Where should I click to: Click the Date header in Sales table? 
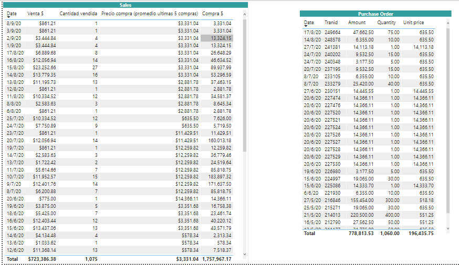point(12,14)
